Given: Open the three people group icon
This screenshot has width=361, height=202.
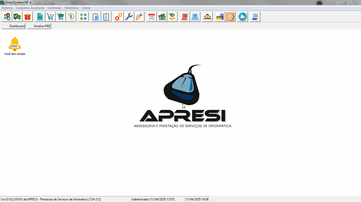Looking at the screenshot, I should pyautogui.click(x=207, y=17).
